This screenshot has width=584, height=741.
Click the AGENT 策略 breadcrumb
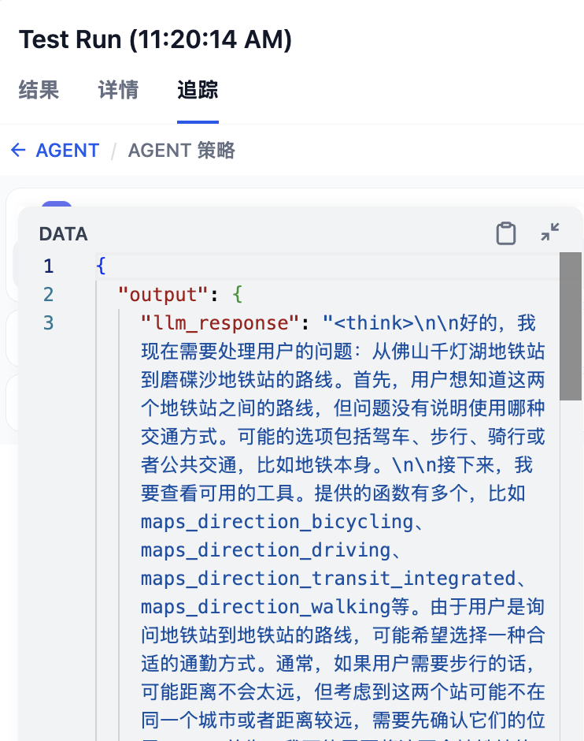(181, 150)
